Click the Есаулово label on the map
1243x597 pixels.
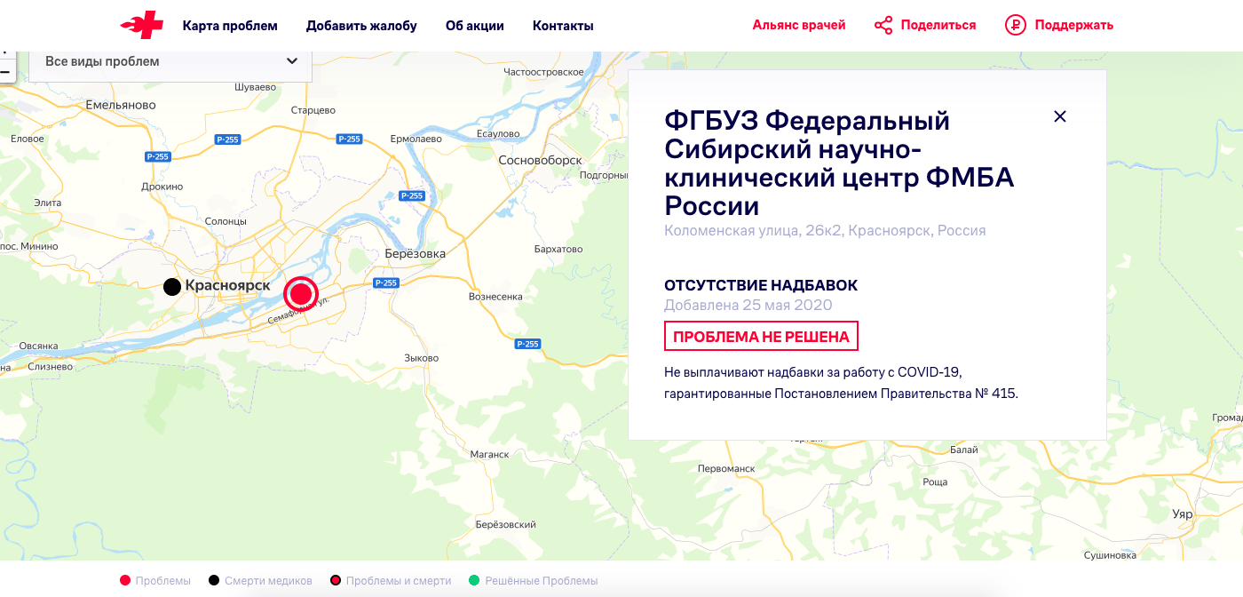498,133
